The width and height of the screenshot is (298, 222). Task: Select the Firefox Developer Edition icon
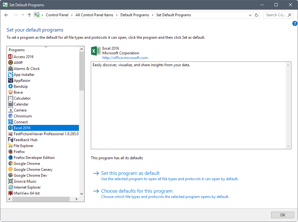(x=11, y=157)
